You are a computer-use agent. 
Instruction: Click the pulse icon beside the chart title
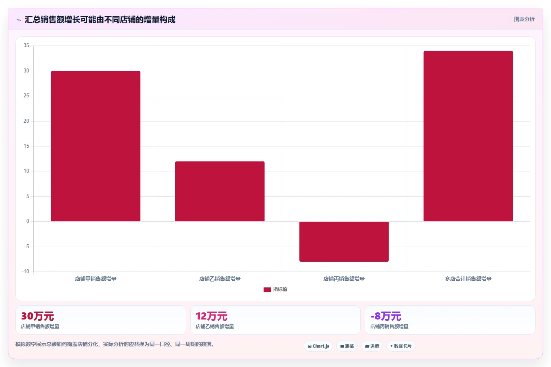tap(19, 20)
